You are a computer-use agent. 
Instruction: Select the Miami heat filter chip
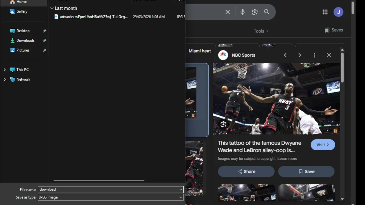200,51
